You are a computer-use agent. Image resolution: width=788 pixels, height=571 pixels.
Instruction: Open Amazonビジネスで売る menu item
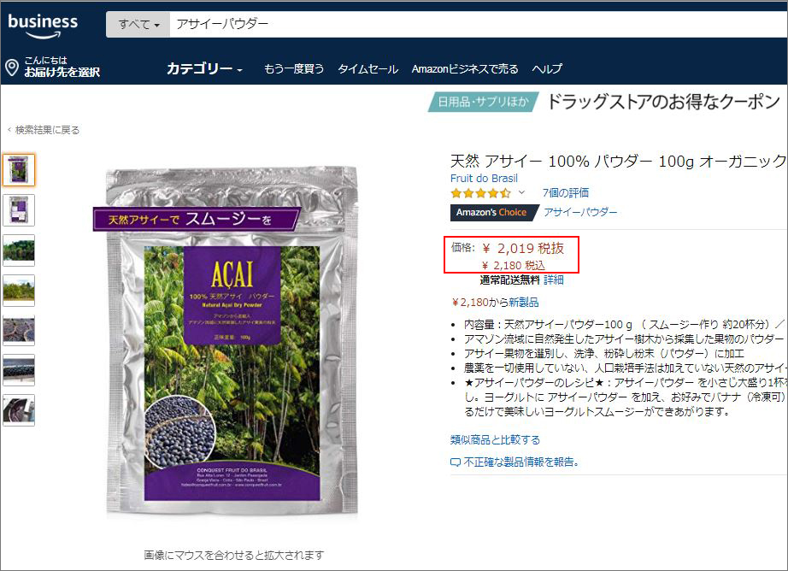(x=465, y=69)
